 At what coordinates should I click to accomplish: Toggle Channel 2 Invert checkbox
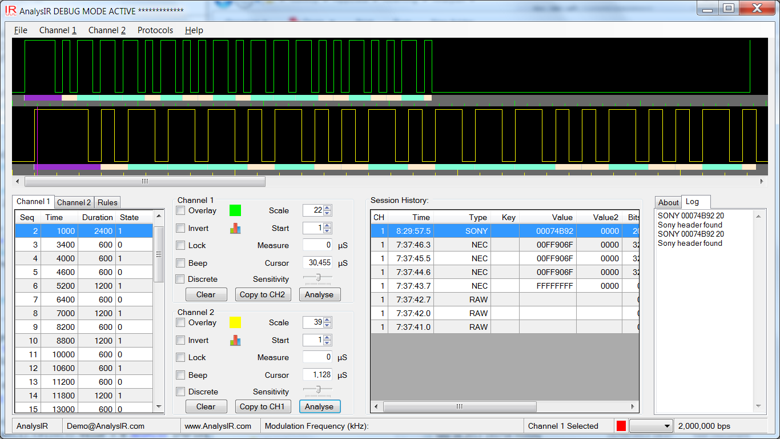(180, 340)
